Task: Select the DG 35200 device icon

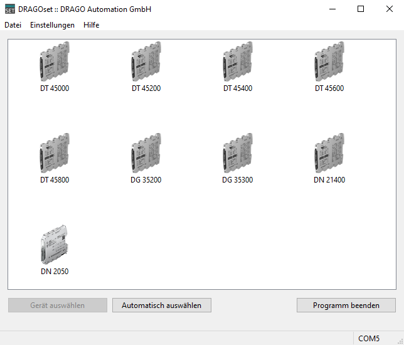Action: [146, 153]
